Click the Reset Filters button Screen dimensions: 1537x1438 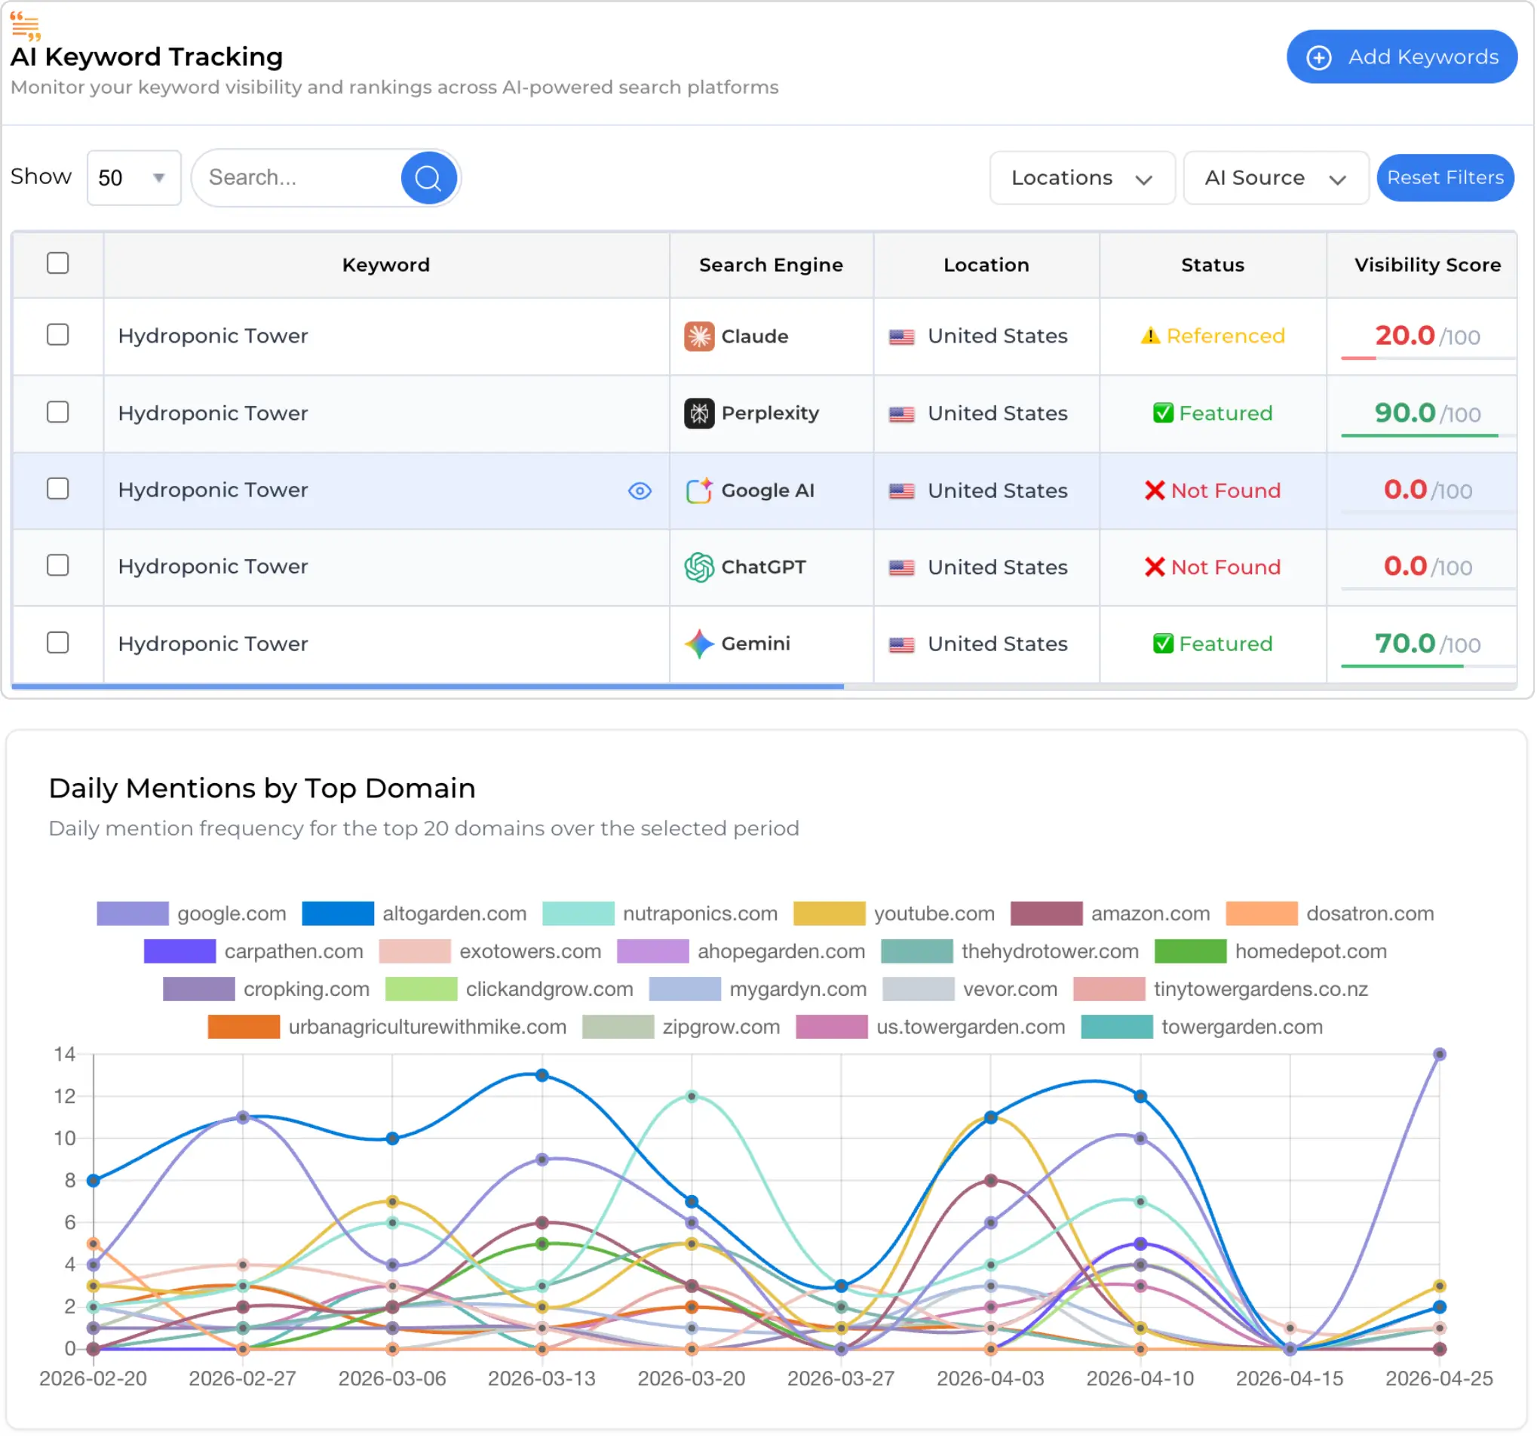[x=1444, y=178]
